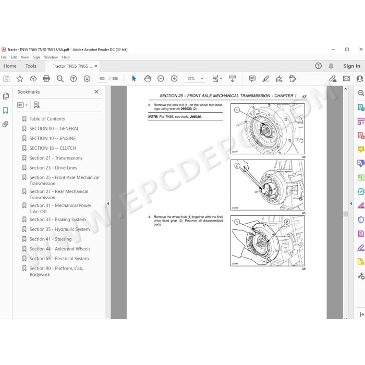Open Section 27 - Rear Mechanical Transmission

pyautogui.click(x=58, y=194)
